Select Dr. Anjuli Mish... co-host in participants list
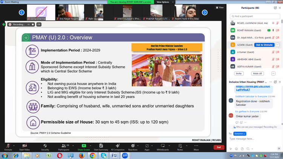This screenshot has width=283, height=159. click(x=255, y=38)
